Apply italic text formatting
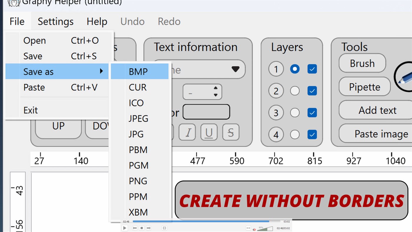 pyautogui.click(x=188, y=132)
